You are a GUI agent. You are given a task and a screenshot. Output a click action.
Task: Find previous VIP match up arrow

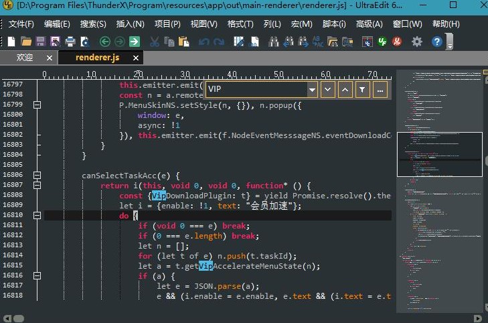click(x=345, y=90)
